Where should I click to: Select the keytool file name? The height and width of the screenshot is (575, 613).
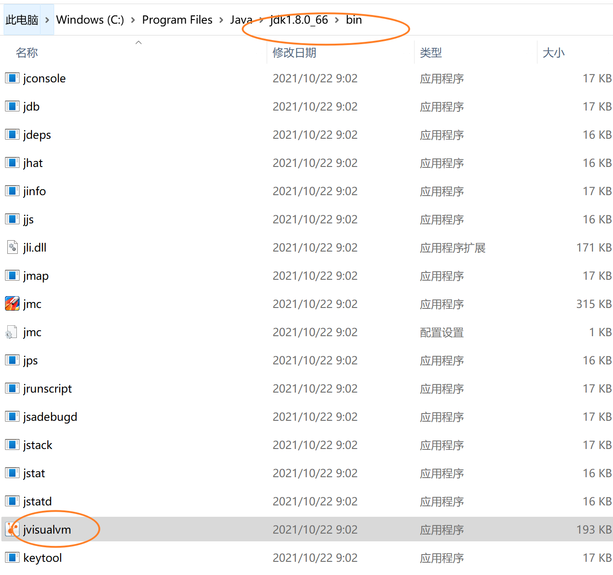click(x=42, y=558)
